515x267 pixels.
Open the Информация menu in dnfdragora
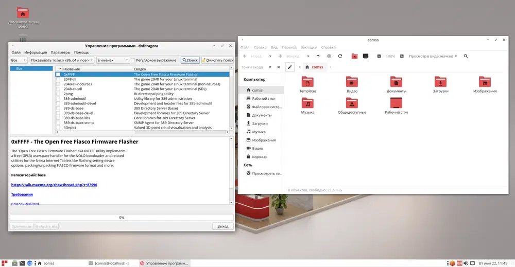[x=36, y=52]
